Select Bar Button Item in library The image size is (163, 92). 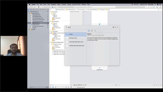(75, 38)
